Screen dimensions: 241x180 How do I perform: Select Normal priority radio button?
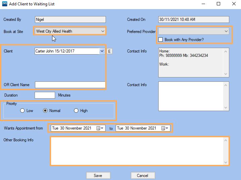point(45,111)
